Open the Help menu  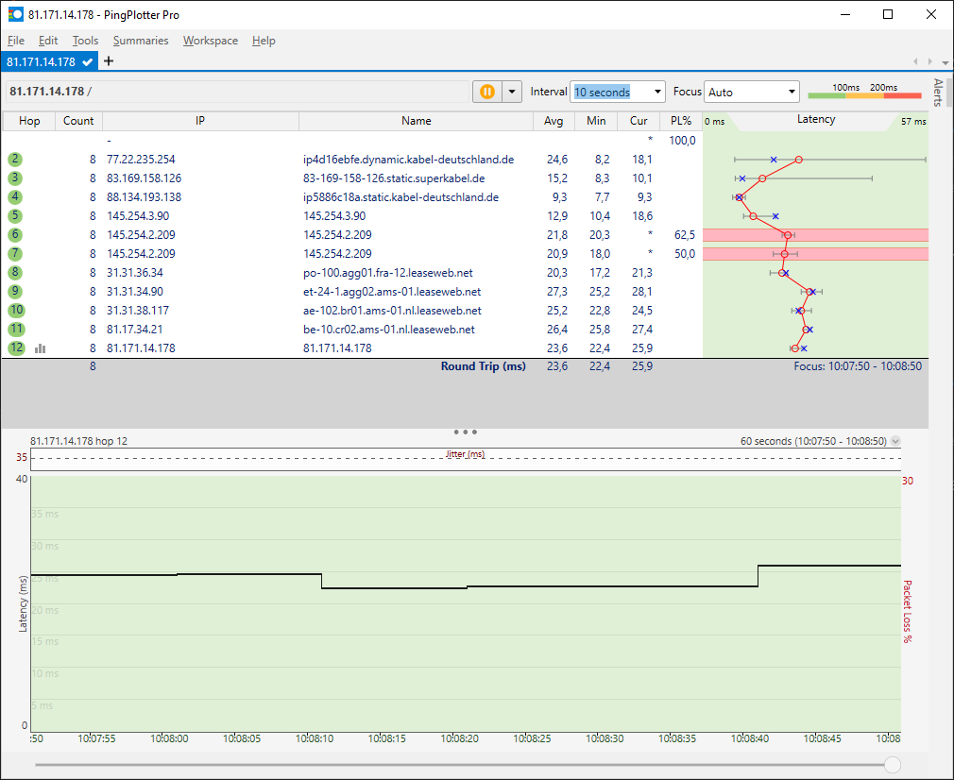pos(264,41)
